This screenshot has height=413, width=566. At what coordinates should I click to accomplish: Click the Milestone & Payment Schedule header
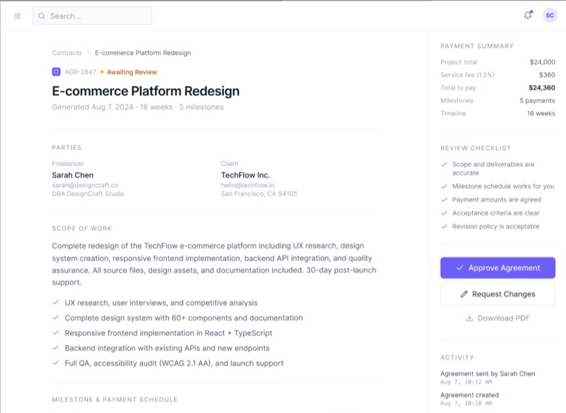pos(115,399)
